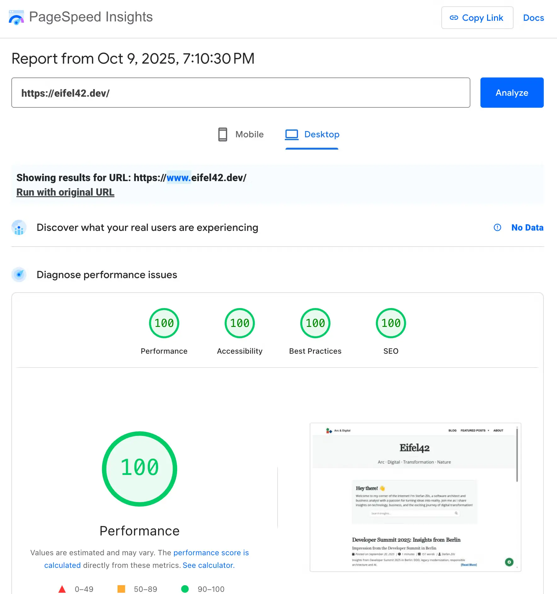Image resolution: width=557 pixels, height=594 pixels.
Task: Click the Diagnose performance issues radar icon
Action: [x=19, y=275]
